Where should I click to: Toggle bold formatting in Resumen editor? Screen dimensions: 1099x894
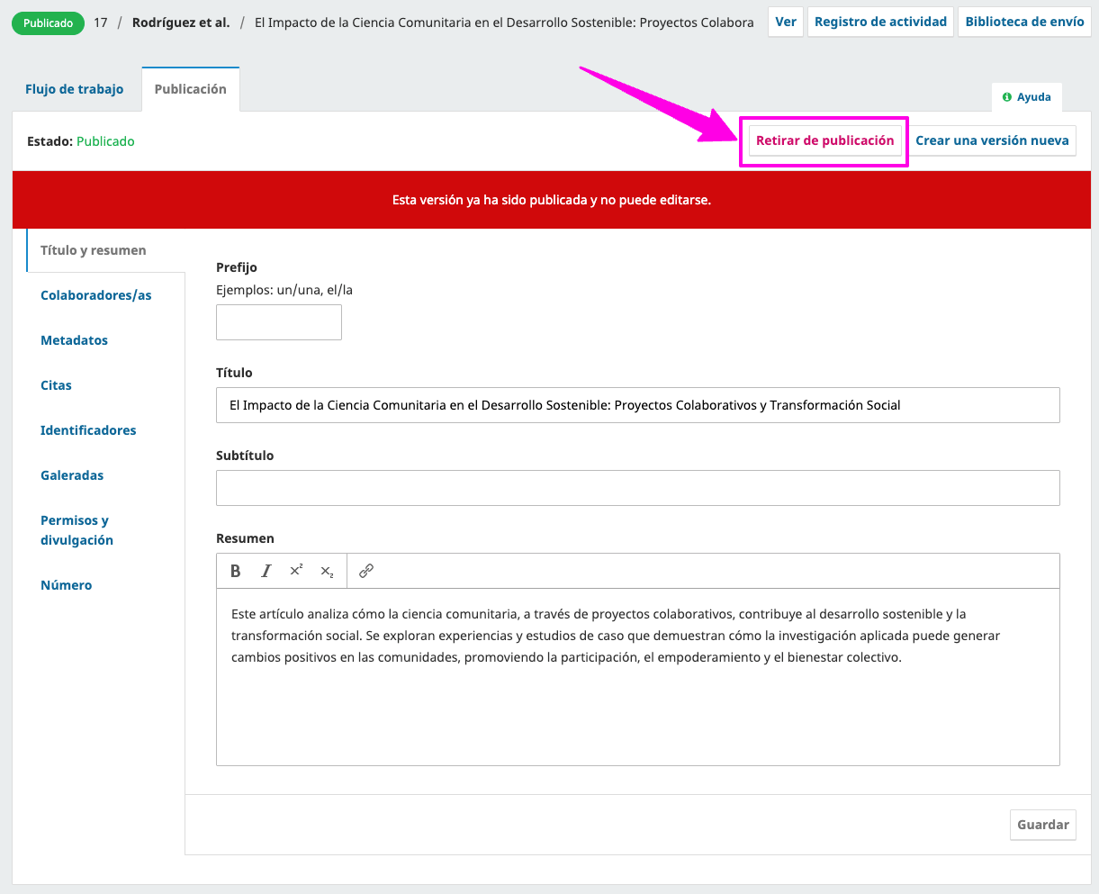pyautogui.click(x=236, y=571)
